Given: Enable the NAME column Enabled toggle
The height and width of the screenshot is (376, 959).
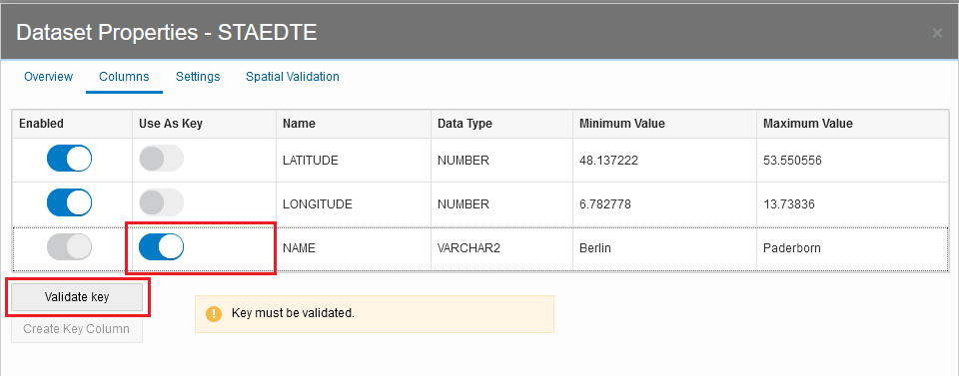Looking at the screenshot, I should pos(70,246).
